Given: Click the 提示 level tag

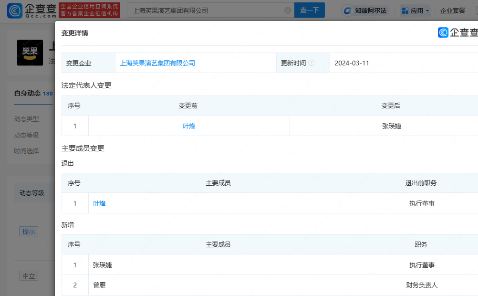Looking at the screenshot, I should tap(29, 231).
